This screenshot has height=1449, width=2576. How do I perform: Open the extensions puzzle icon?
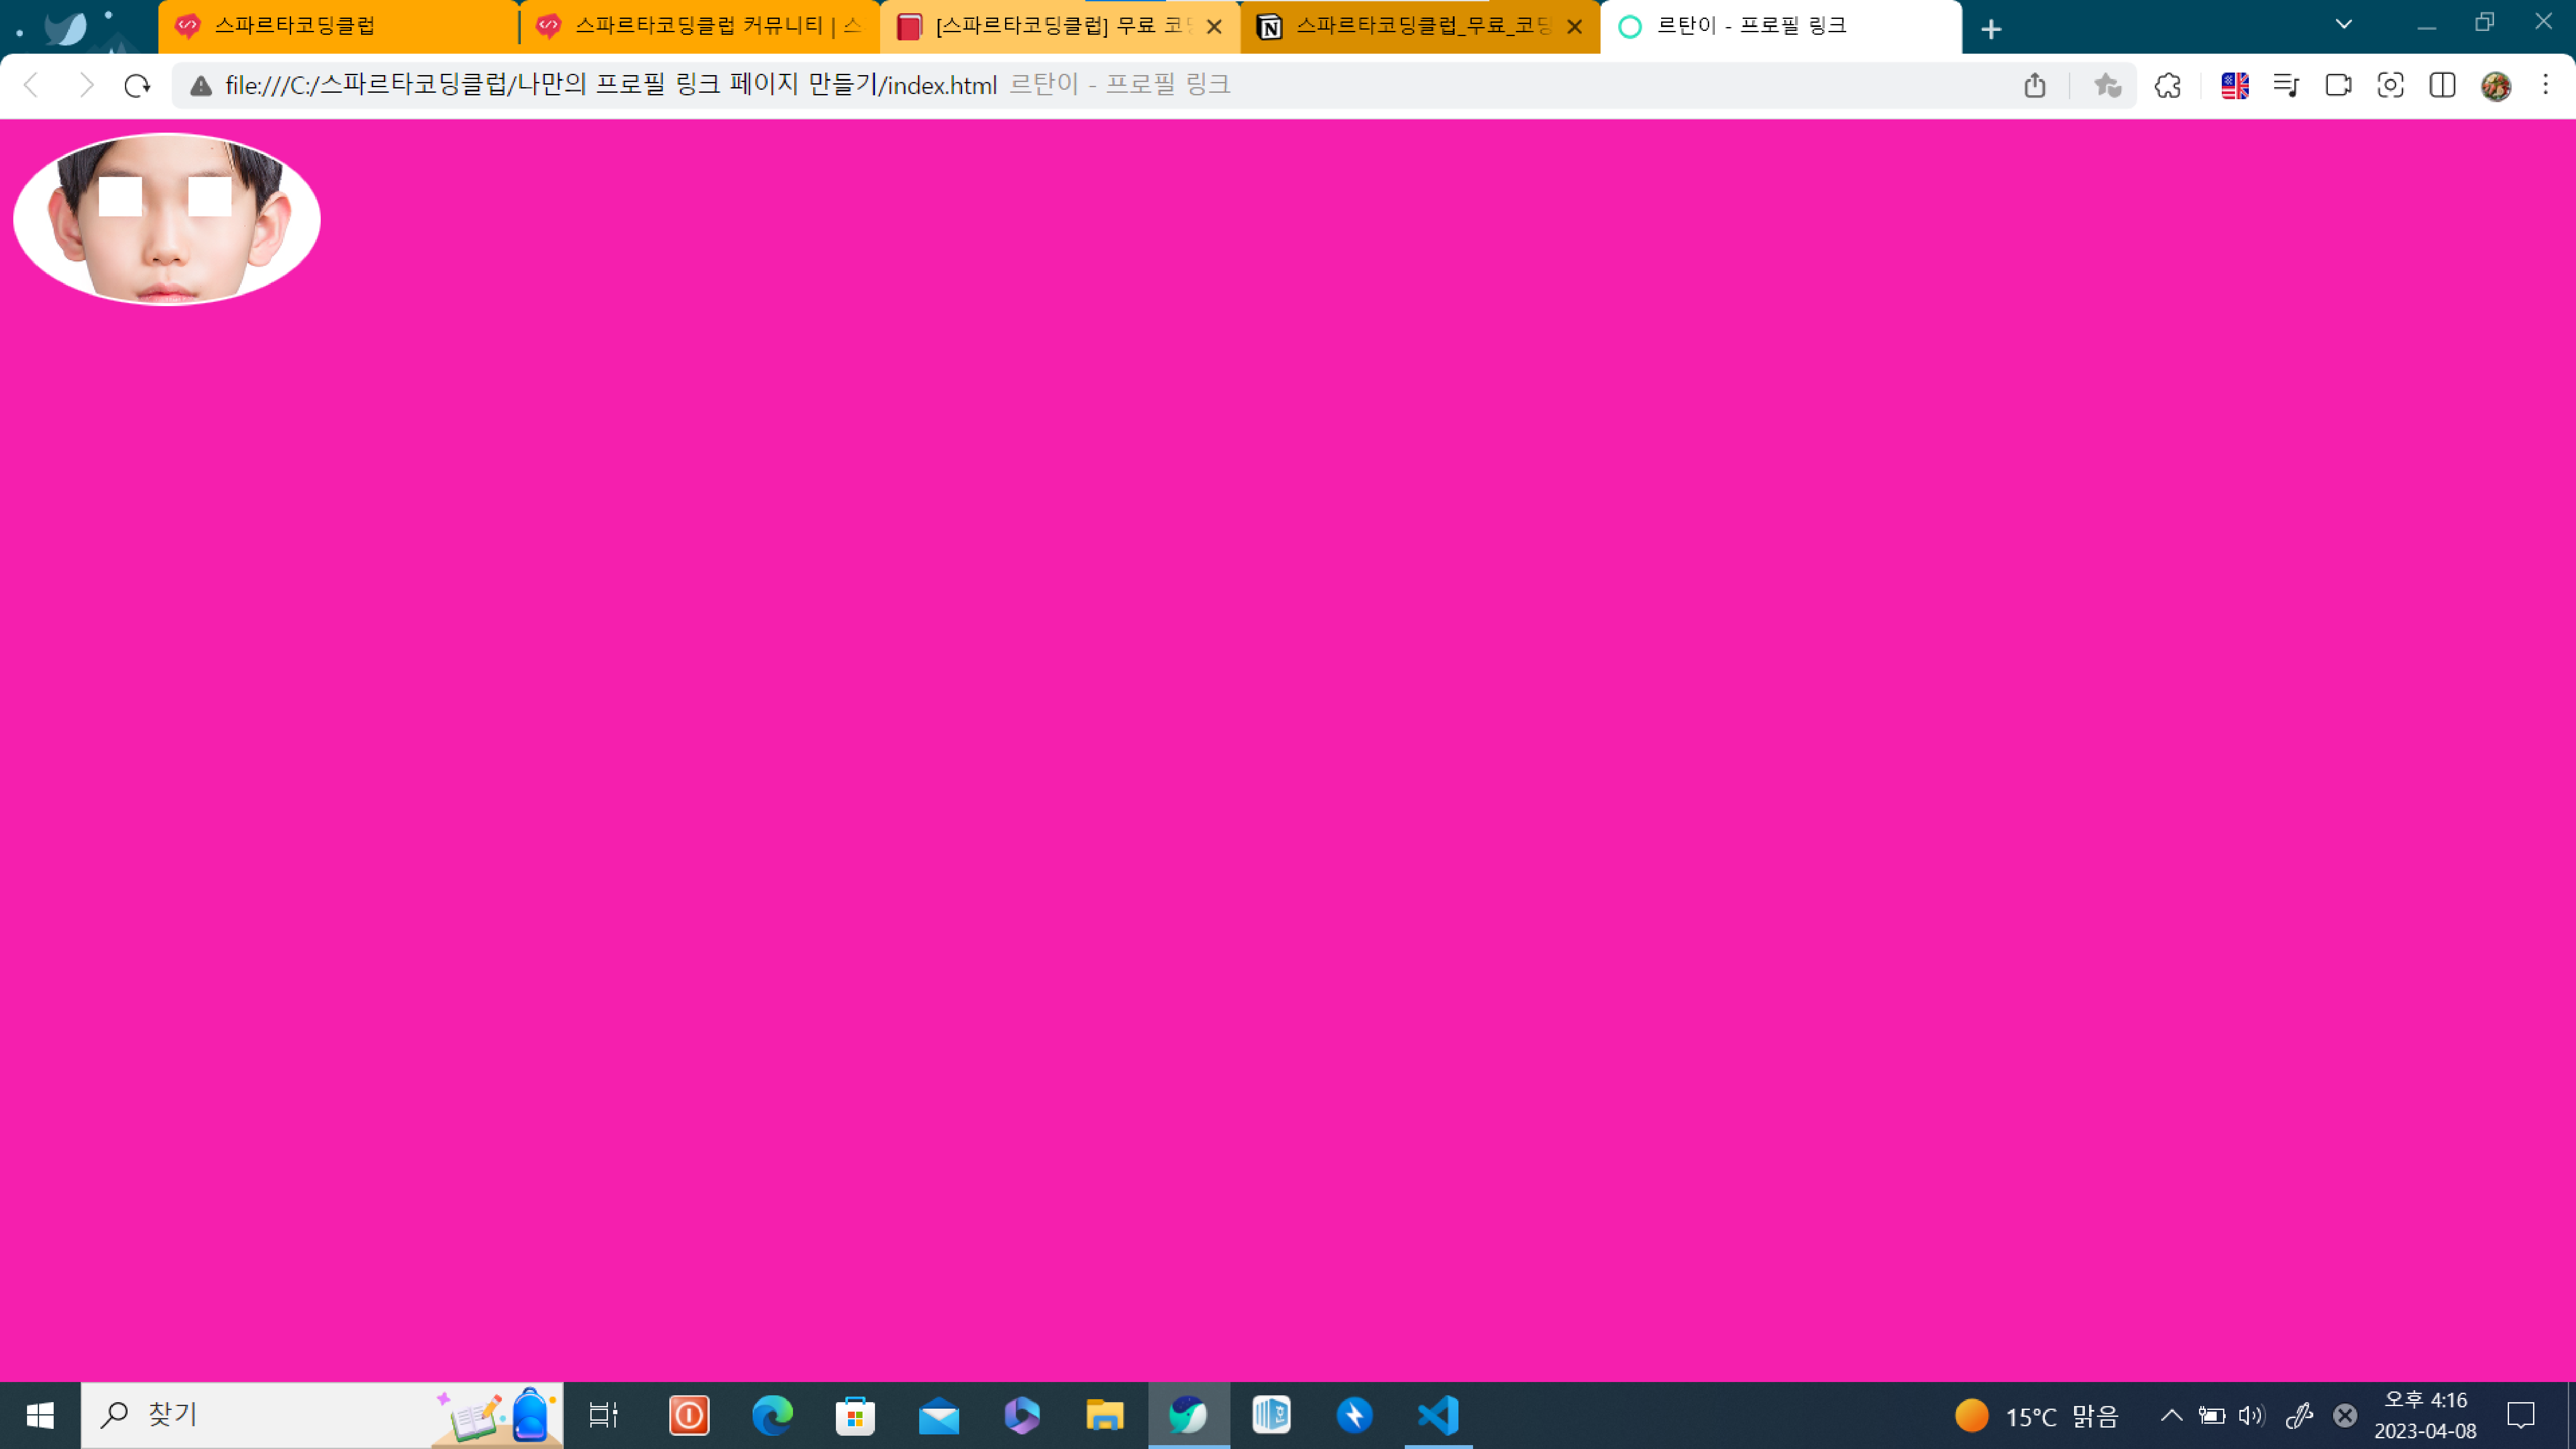point(2168,86)
